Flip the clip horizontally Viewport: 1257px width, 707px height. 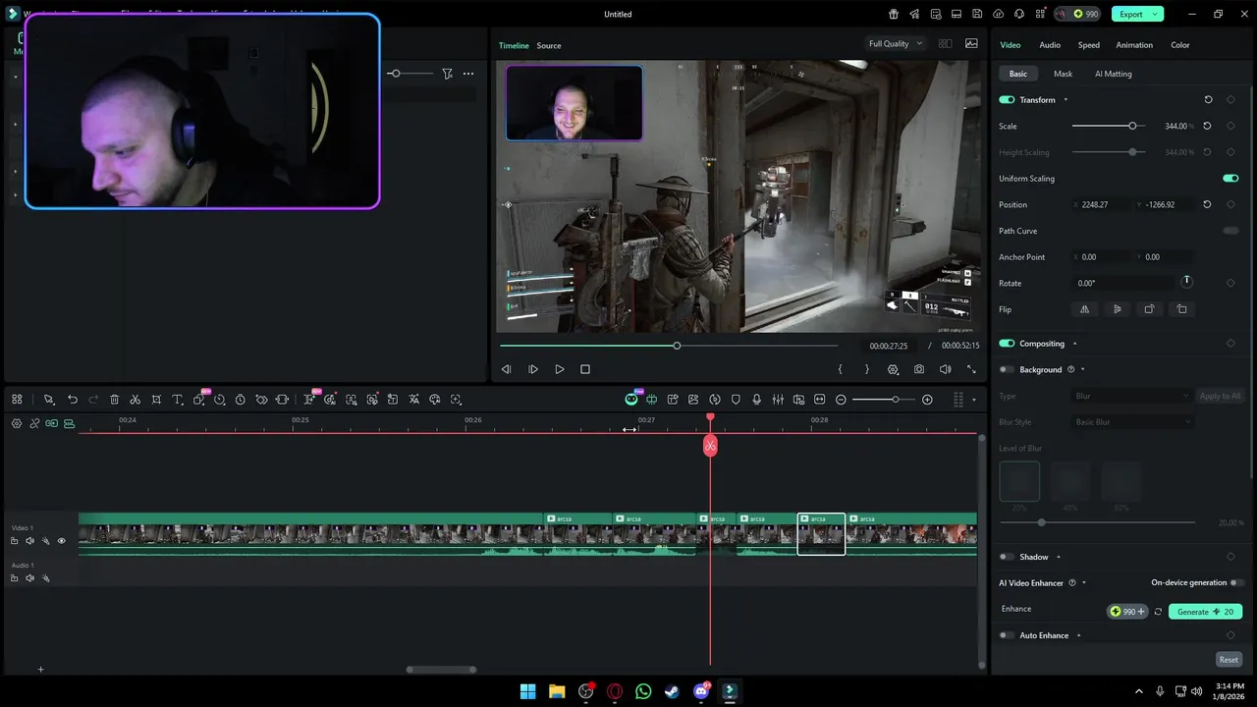click(1085, 309)
